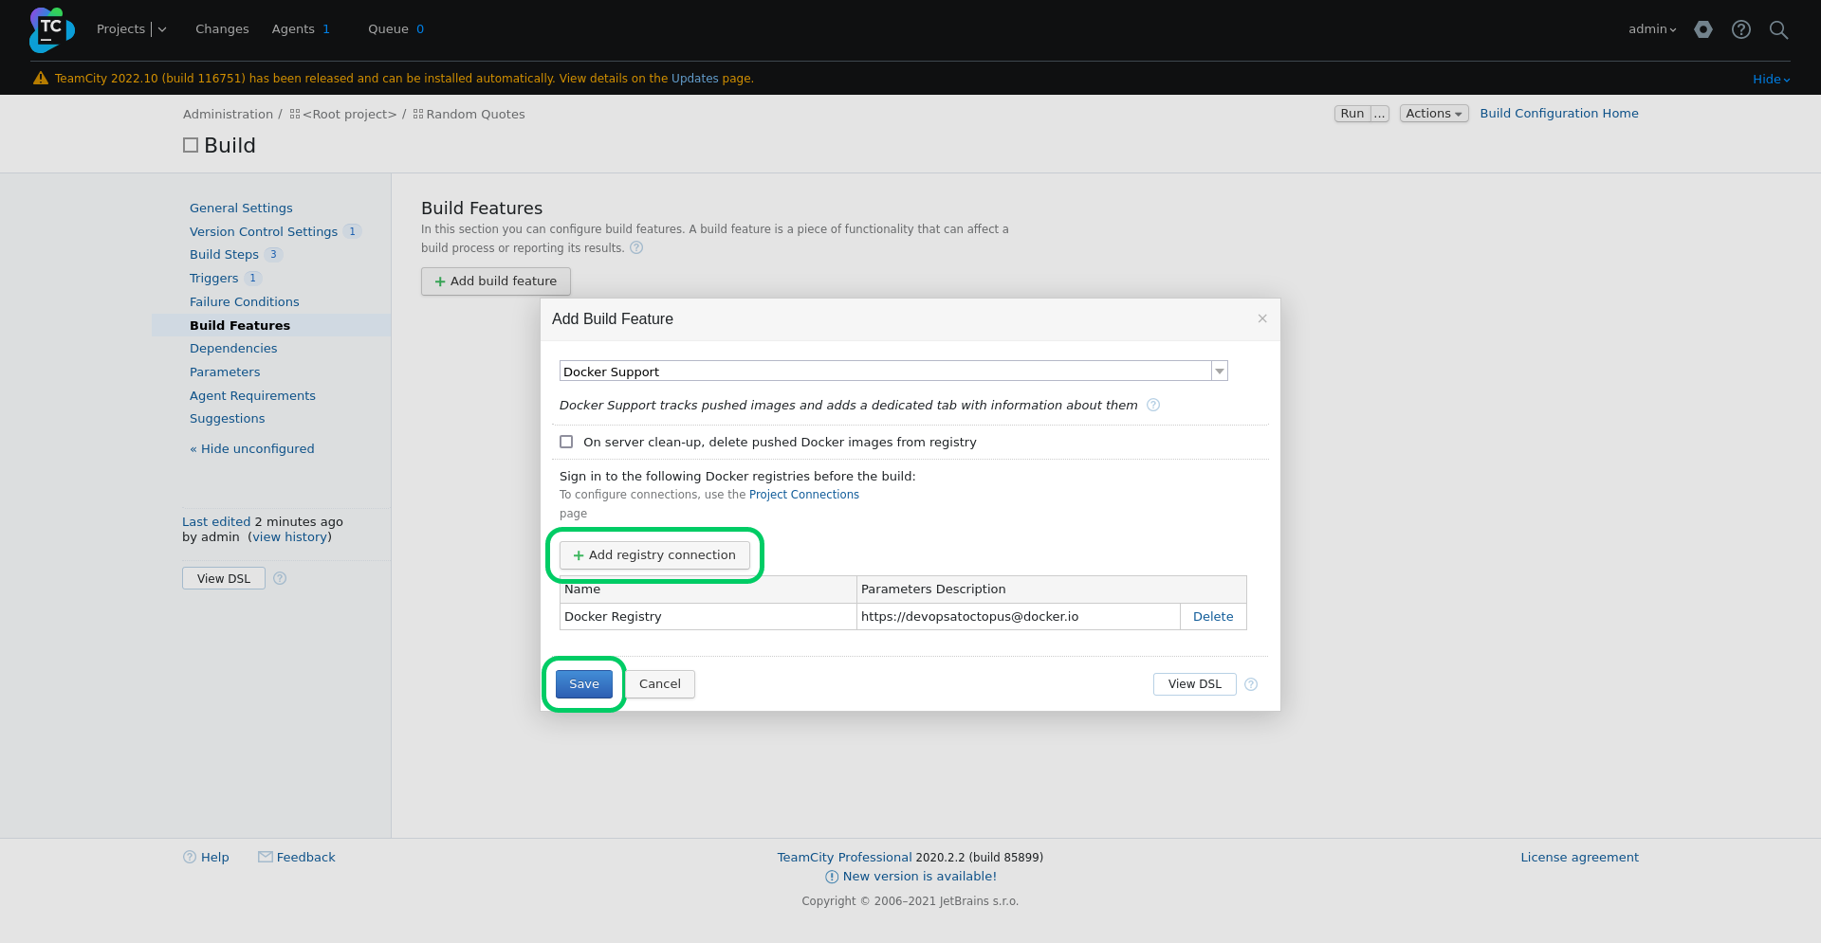
Task: Go to General Settings
Action: [241, 208]
